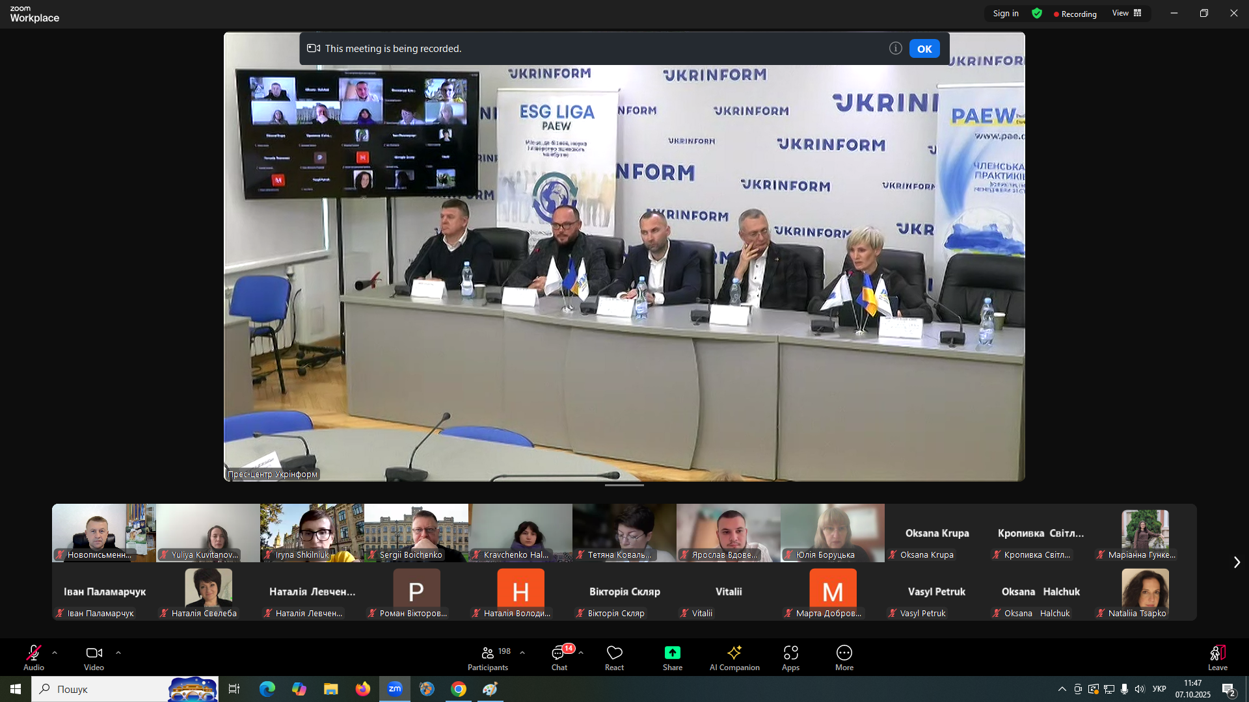Show next page of participant thumbnails
This screenshot has height=702, width=1249.
click(x=1237, y=562)
